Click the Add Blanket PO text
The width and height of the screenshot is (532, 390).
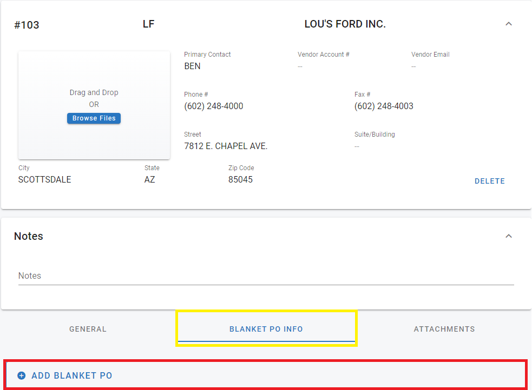click(72, 375)
